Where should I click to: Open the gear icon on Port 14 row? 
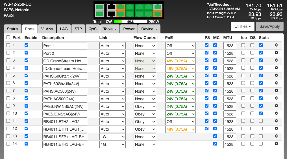tap(276, 144)
